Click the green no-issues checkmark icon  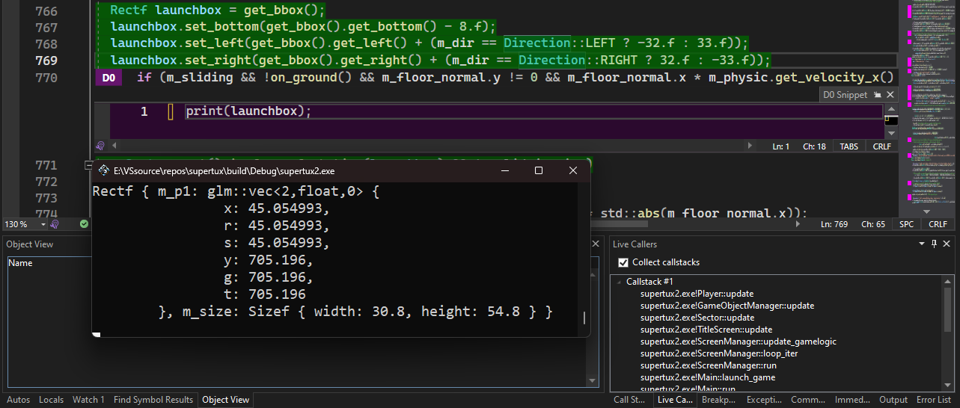click(85, 224)
